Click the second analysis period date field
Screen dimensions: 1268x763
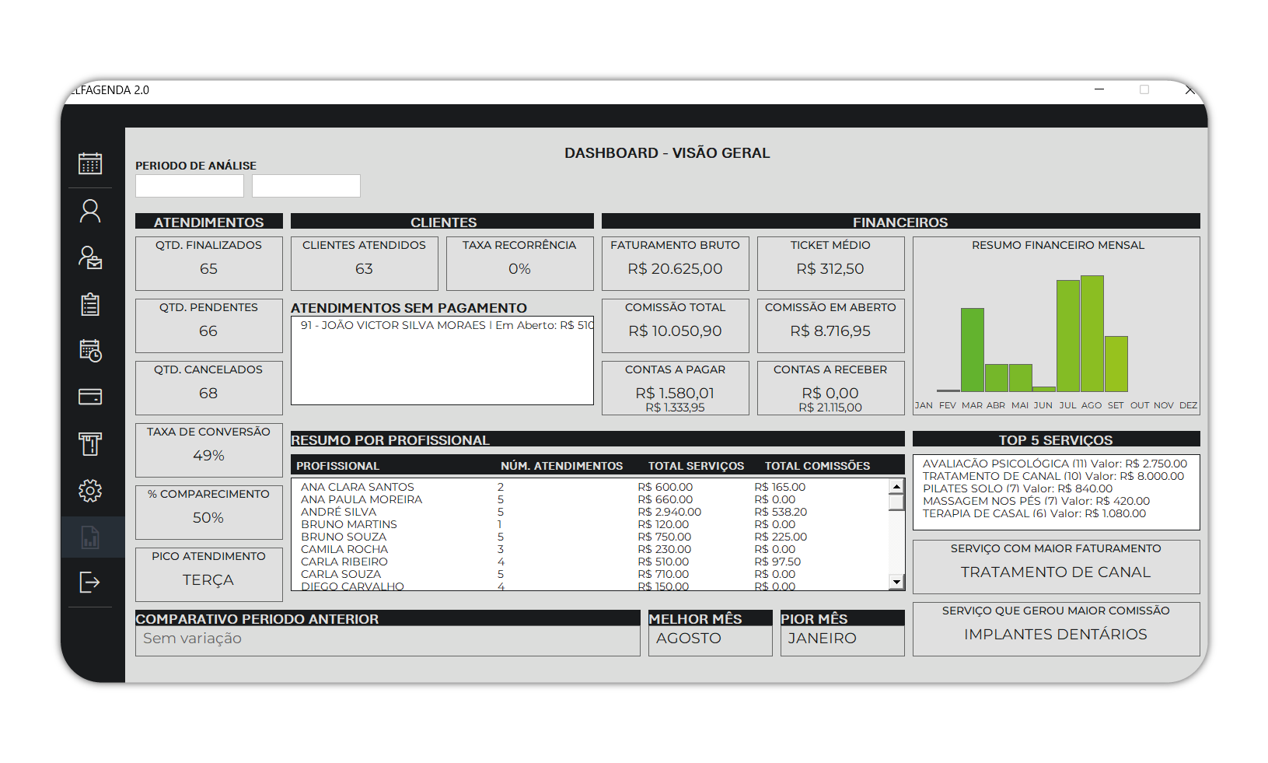(x=306, y=186)
